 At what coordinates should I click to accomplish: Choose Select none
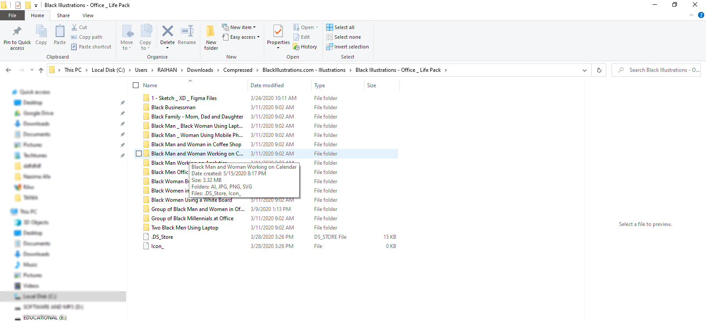[343, 37]
